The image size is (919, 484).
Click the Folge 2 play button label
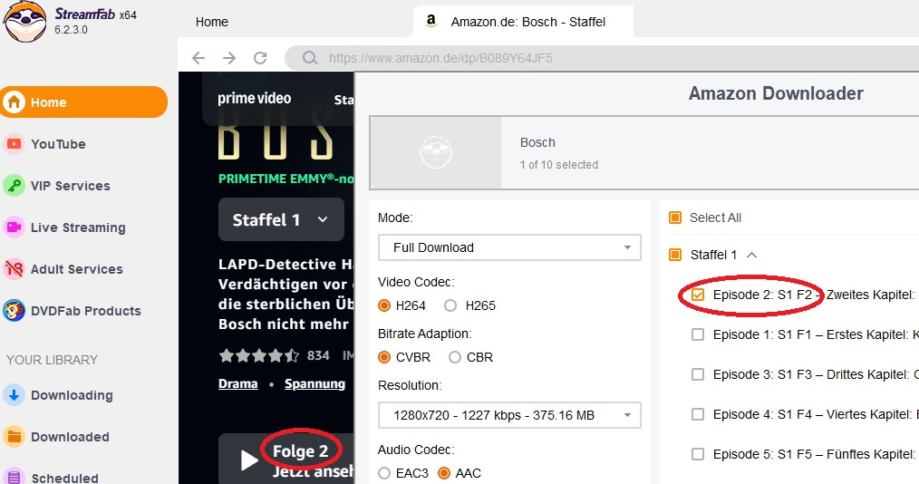300,451
